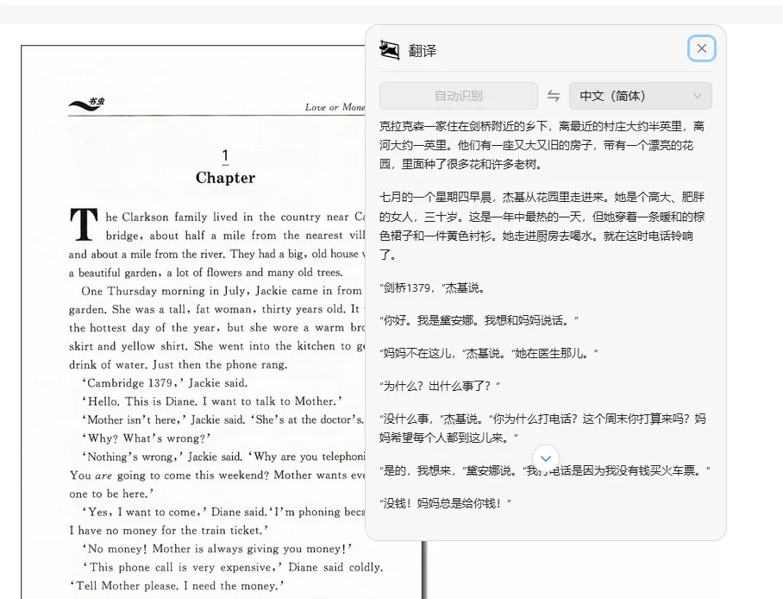Close the translation panel
Screen dimensions: 783x599
[701, 49]
